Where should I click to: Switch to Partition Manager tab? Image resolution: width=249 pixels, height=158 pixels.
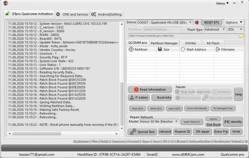pyautogui.click(x=164, y=43)
